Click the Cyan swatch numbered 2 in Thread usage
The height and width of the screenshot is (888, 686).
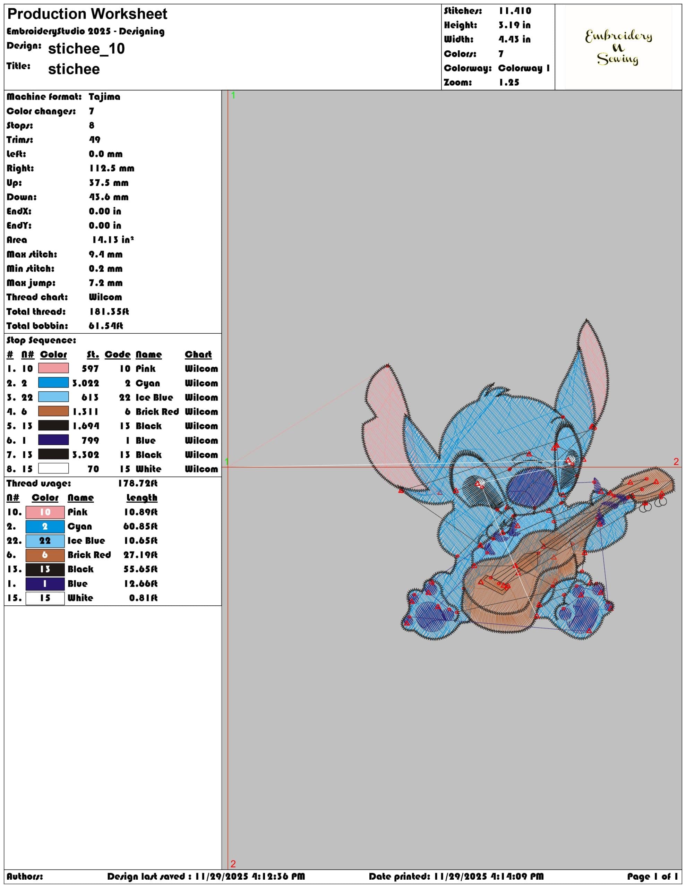(45, 527)
